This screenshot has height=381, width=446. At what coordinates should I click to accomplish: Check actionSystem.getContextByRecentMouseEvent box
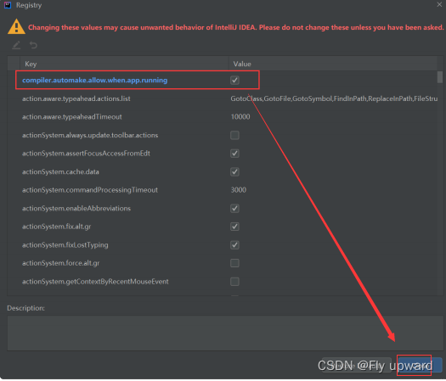click(x=234, y=282)
